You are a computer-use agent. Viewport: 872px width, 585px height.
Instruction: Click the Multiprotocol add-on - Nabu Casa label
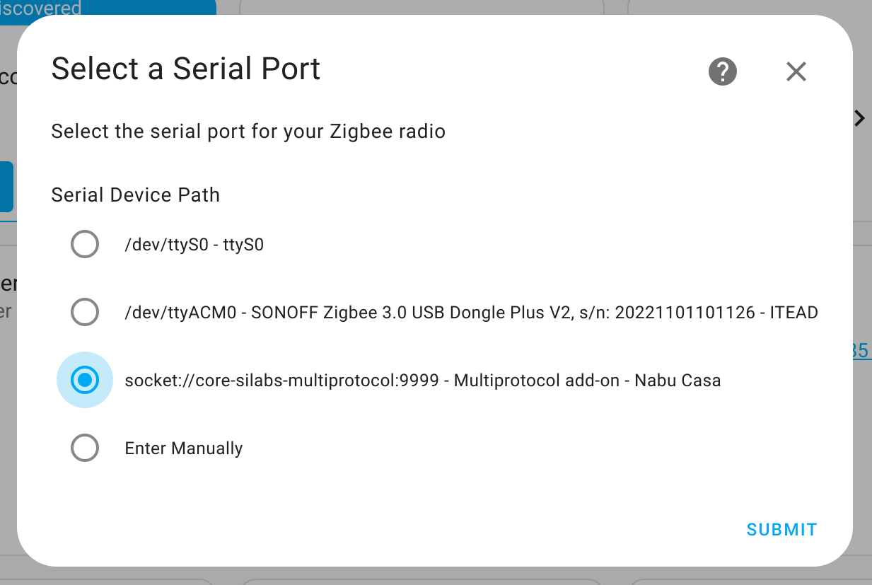tap(423, 380)
